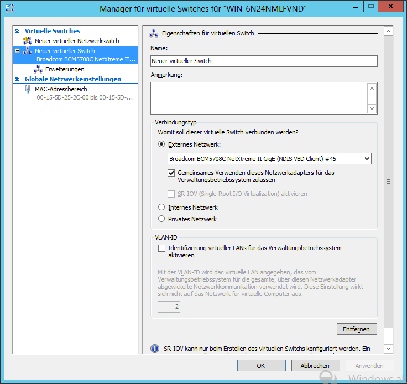Click the Entfernen button

(x=356, y=329)
